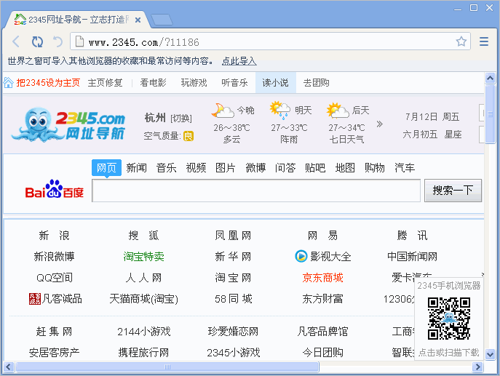The height and width of the screenshot is (376, 500).
Task: Select the 网页 search tab
Action: [x=106, y=167]
